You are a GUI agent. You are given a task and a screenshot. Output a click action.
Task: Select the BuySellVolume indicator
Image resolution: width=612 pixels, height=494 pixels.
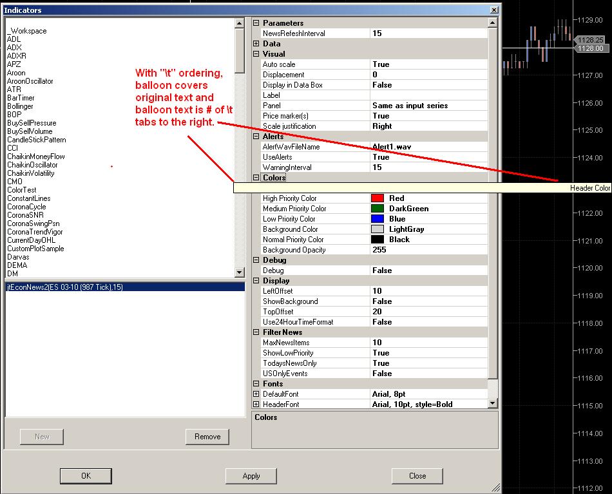[30, 131]
